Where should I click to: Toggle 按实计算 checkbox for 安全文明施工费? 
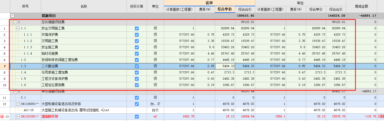coord(137,28)
